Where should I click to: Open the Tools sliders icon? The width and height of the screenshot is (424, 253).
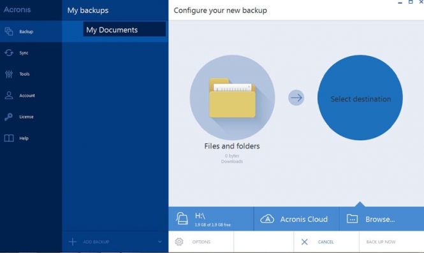(x=9, y=74)
